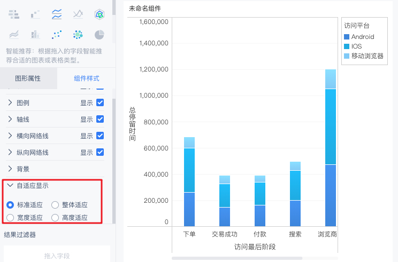Click the 付款 category axis label
Screen dimensions: 398x262
pos(260,234)
